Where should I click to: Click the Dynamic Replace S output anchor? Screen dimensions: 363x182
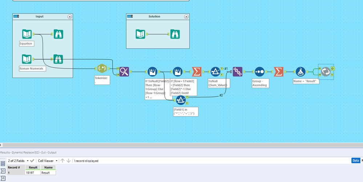[332, 75]
